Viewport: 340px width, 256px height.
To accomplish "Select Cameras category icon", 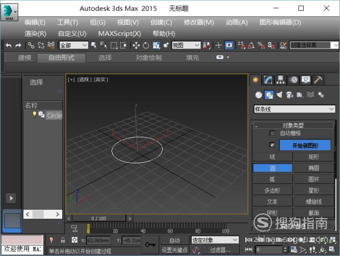I will click(x=290, y=95).
